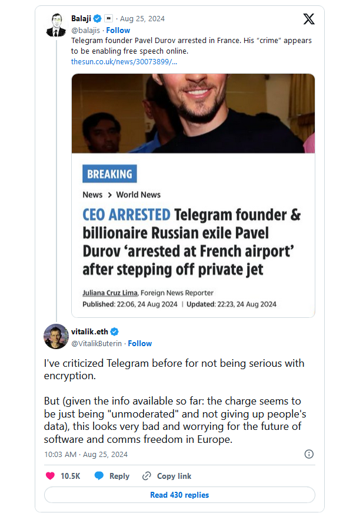Follow the @balajis account
353x516 pixels.
coord(118,30)
